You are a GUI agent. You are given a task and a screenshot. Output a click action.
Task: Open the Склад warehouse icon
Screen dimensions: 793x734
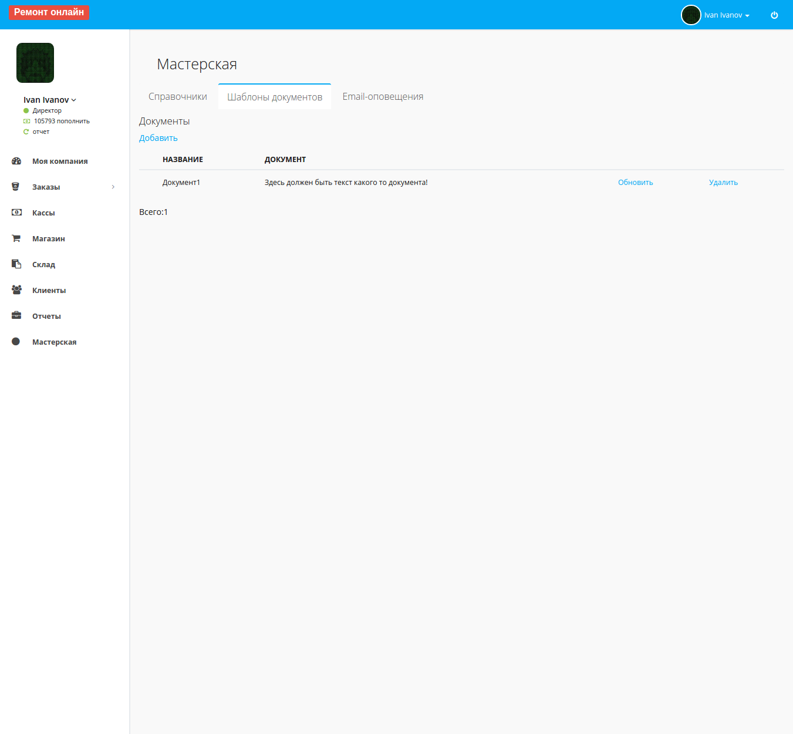16,264
